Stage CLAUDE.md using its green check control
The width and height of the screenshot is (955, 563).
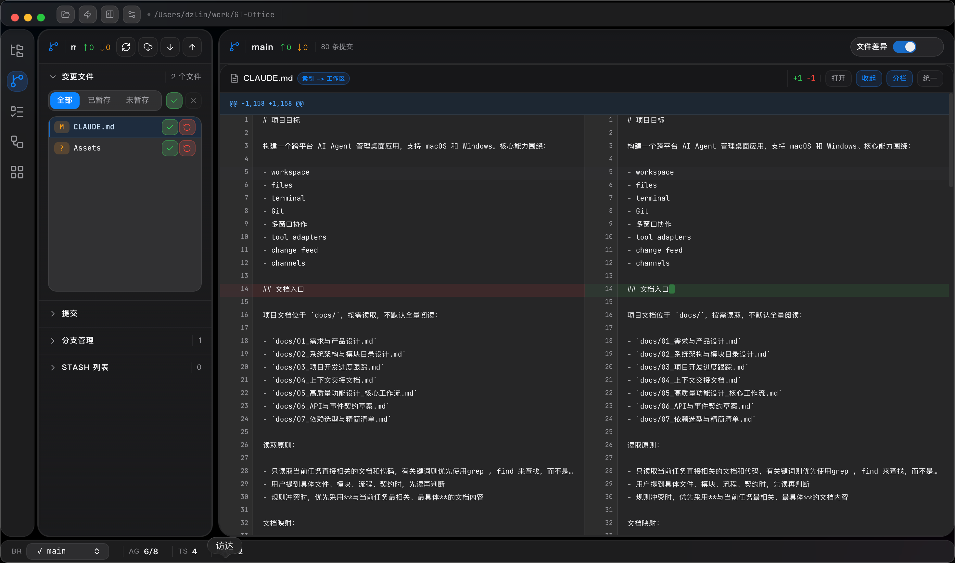pos(170,127)
